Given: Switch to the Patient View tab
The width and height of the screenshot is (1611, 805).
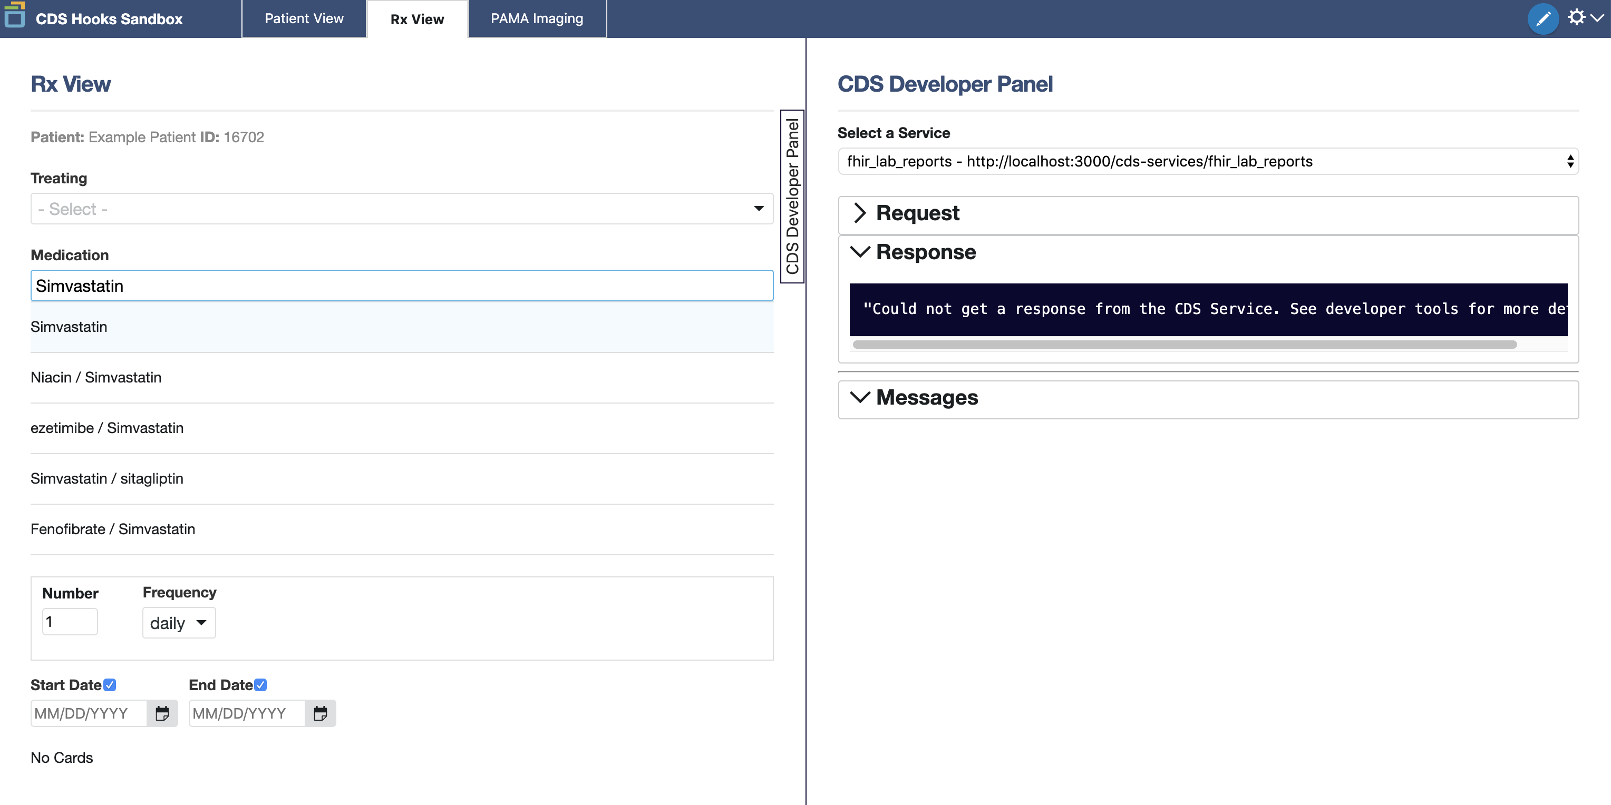Looking at the screenshot, I should 304,19.
